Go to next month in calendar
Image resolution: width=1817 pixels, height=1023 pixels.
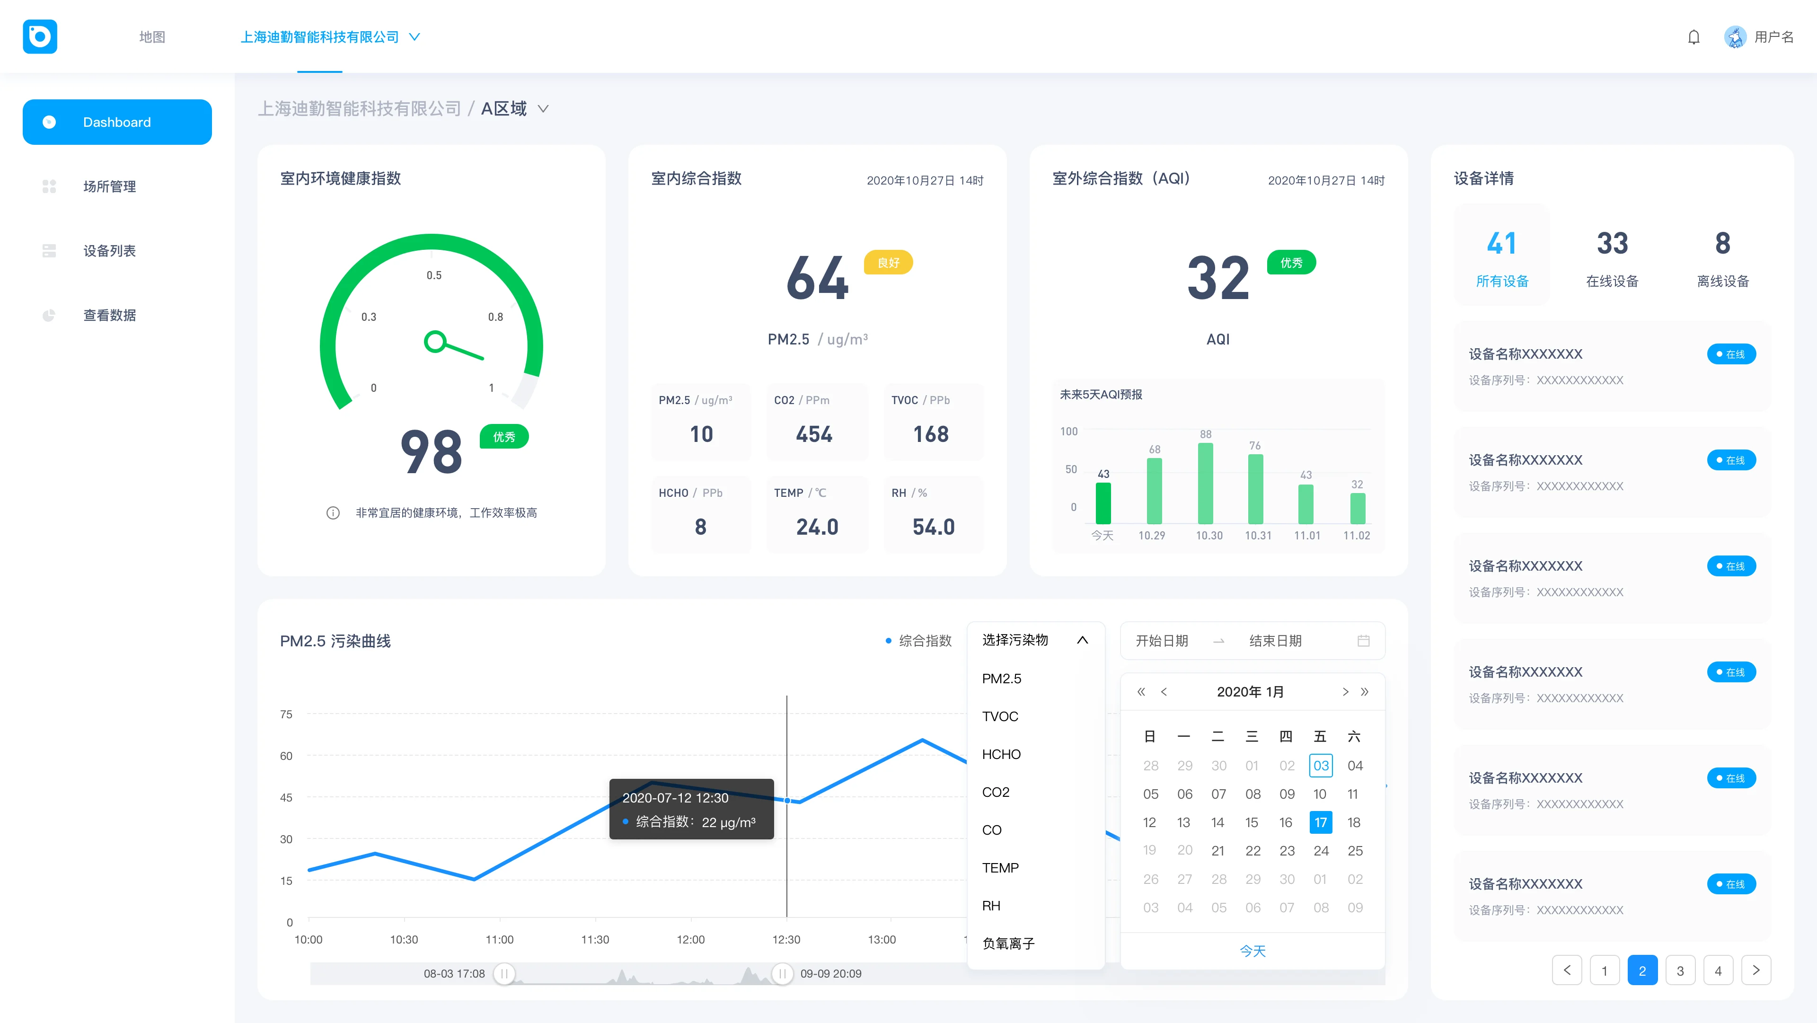1345,692
